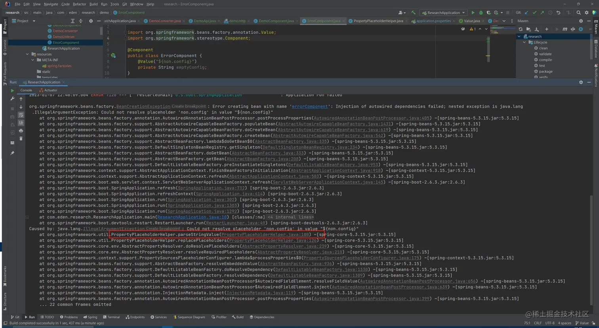Start debugging with the green bug icon

click(481, 13)
